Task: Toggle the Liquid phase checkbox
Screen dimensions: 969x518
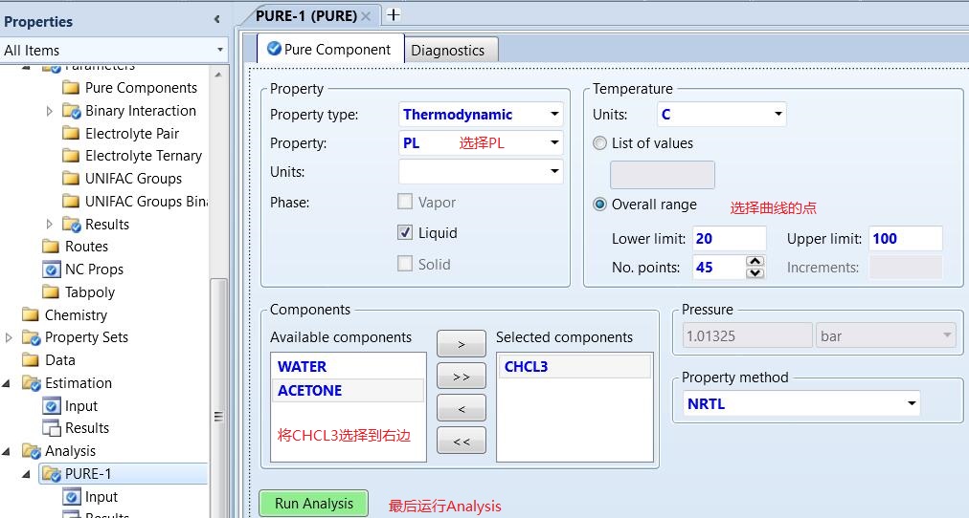Action: (405, 233)
